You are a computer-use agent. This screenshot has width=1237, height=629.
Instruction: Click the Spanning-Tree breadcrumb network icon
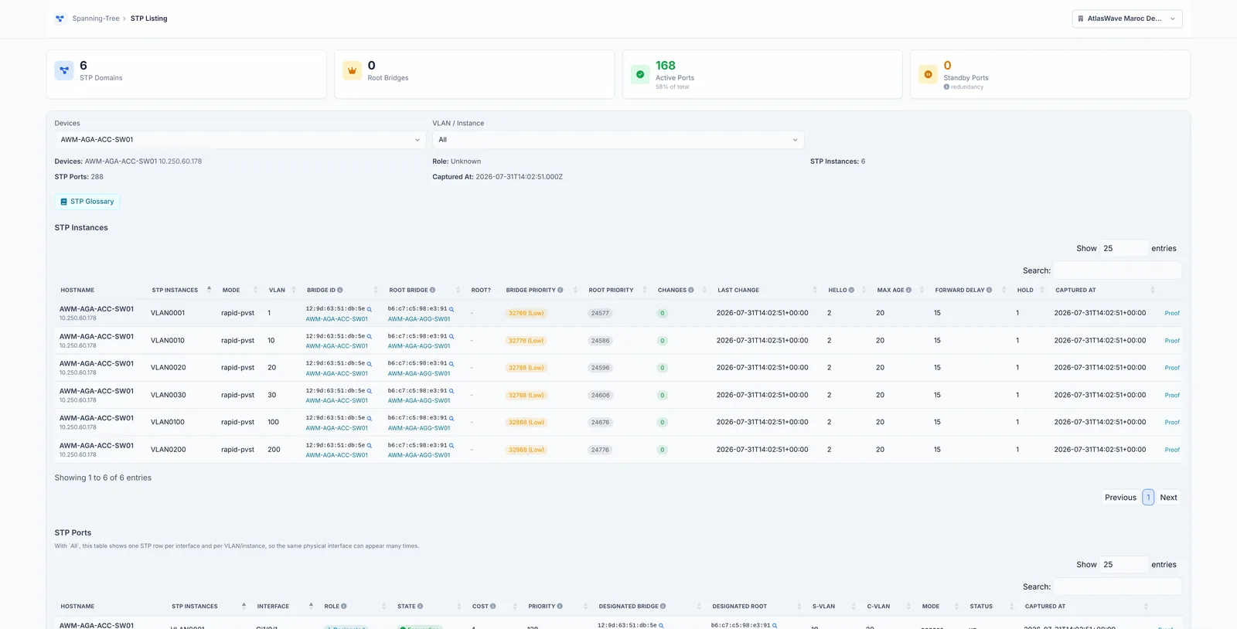(60, 19)
